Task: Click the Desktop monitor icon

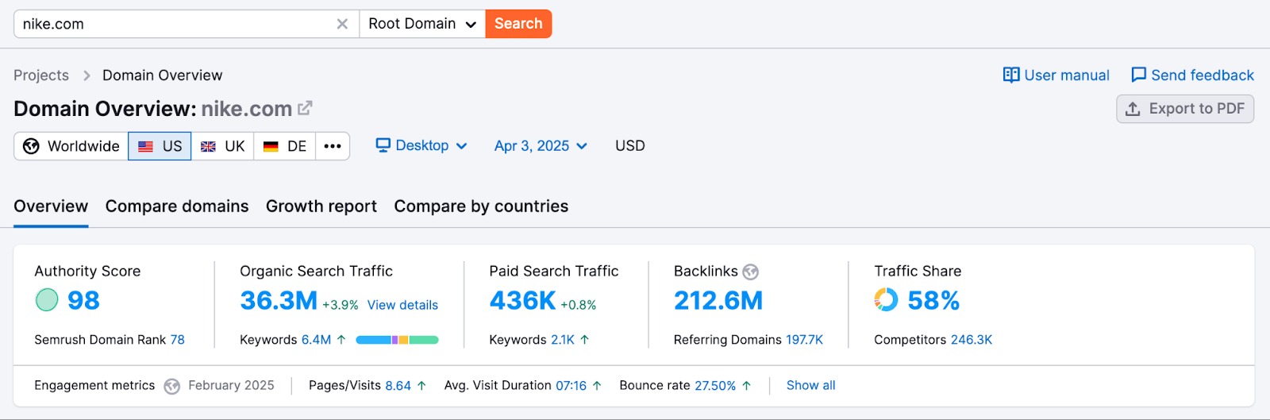Action: point(383,145)
